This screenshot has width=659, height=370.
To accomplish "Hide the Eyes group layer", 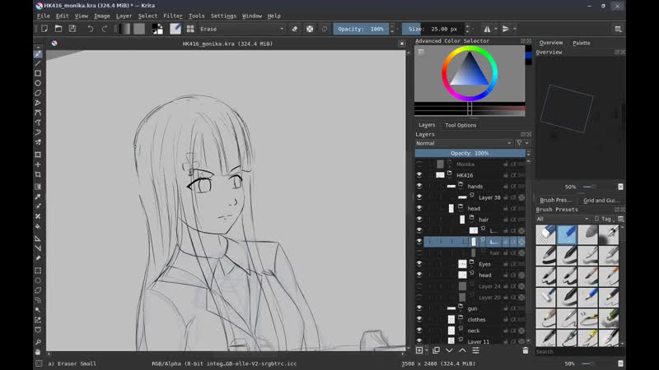I will point(419,264).
